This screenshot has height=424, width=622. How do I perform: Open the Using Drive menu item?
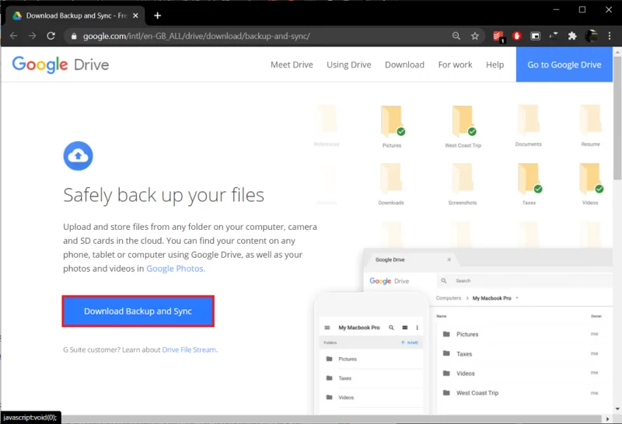tap(348, 64)
